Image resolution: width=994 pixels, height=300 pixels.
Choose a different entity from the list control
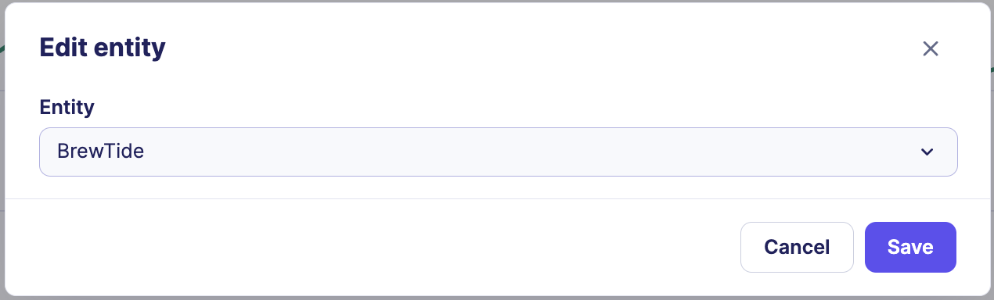point(498,152)
